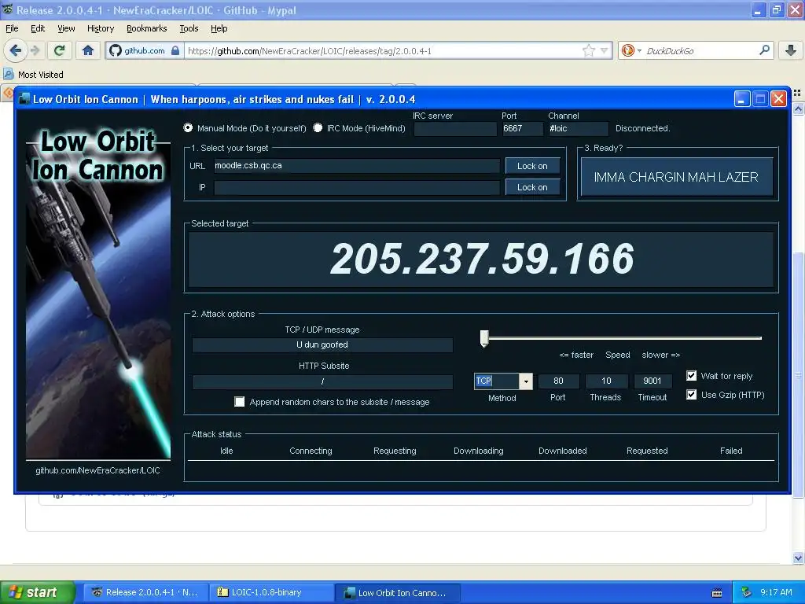Switch to LOIC-1.0.8-binary taskbar item
This screenshot has height=604, width=805.
point(271,593)
